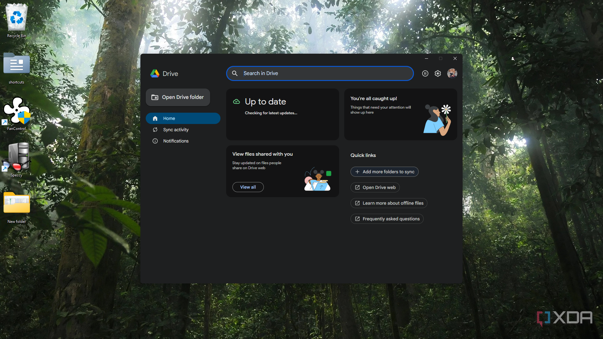Click the Home sidebar icon
The image size is (603, 339).
pyautogui.click(x=155, y=118)
